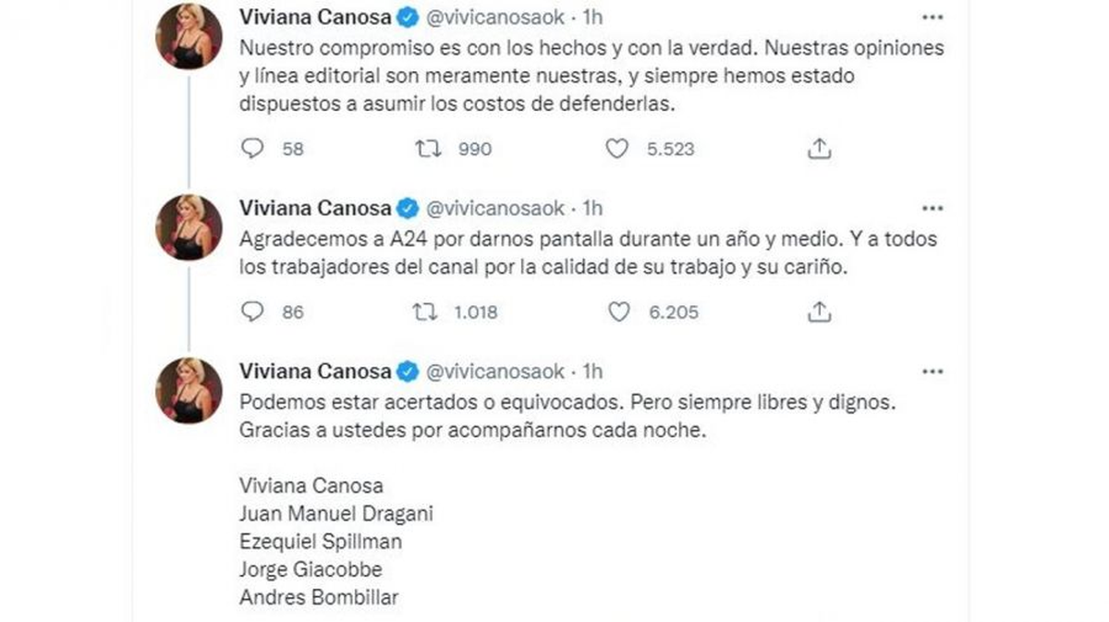
Task: Share the 'Nuestro compromiso' tweet
Action: pos(820,149)
